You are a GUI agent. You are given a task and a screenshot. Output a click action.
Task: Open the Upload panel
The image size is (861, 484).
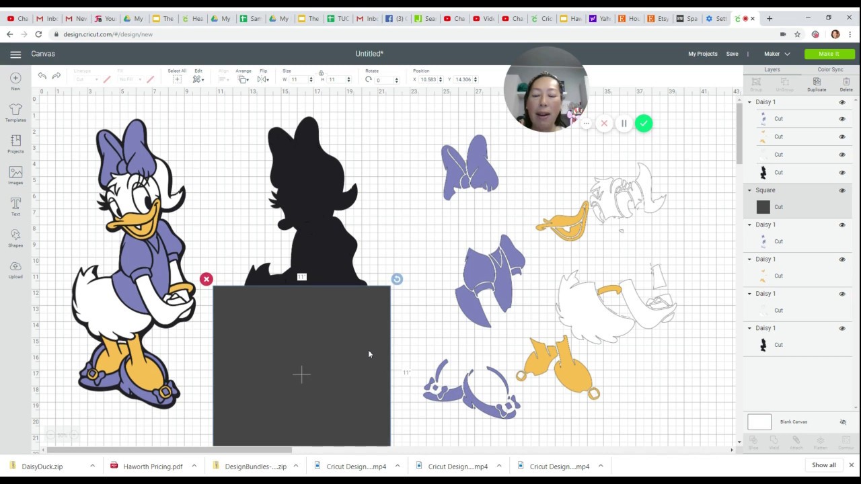[15, 269]
